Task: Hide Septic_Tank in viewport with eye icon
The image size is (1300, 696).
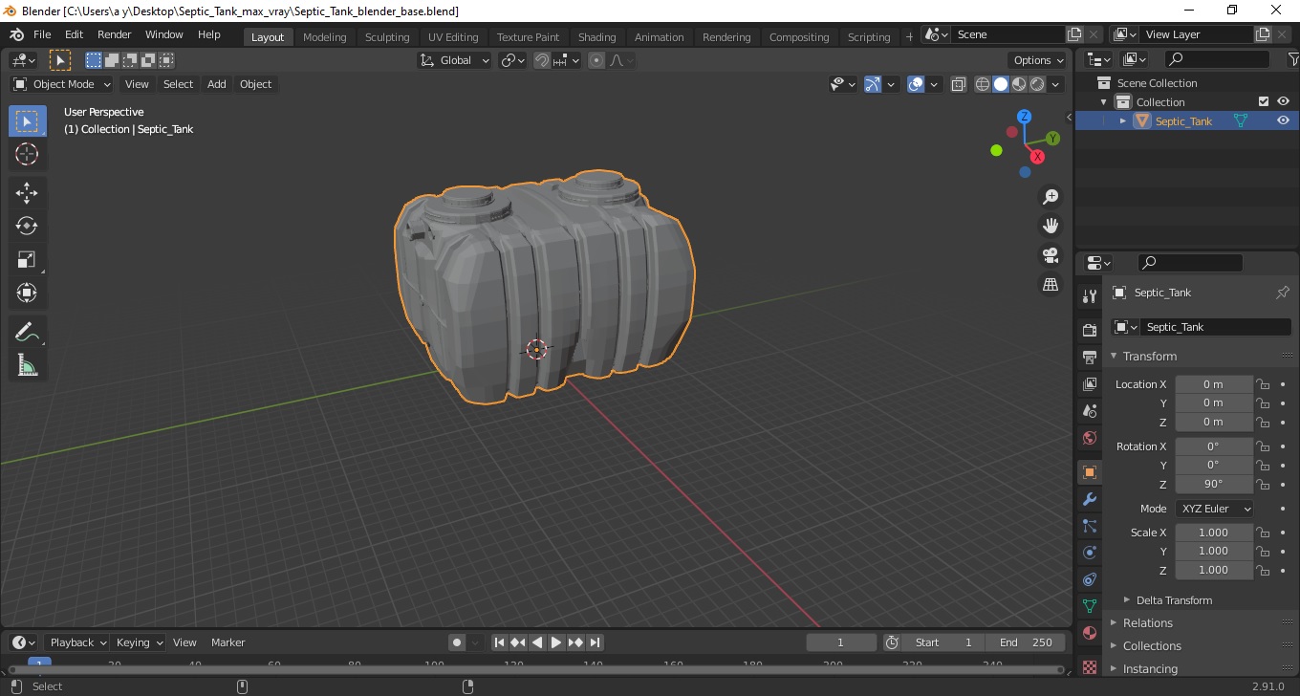Action: (1283, 121)
